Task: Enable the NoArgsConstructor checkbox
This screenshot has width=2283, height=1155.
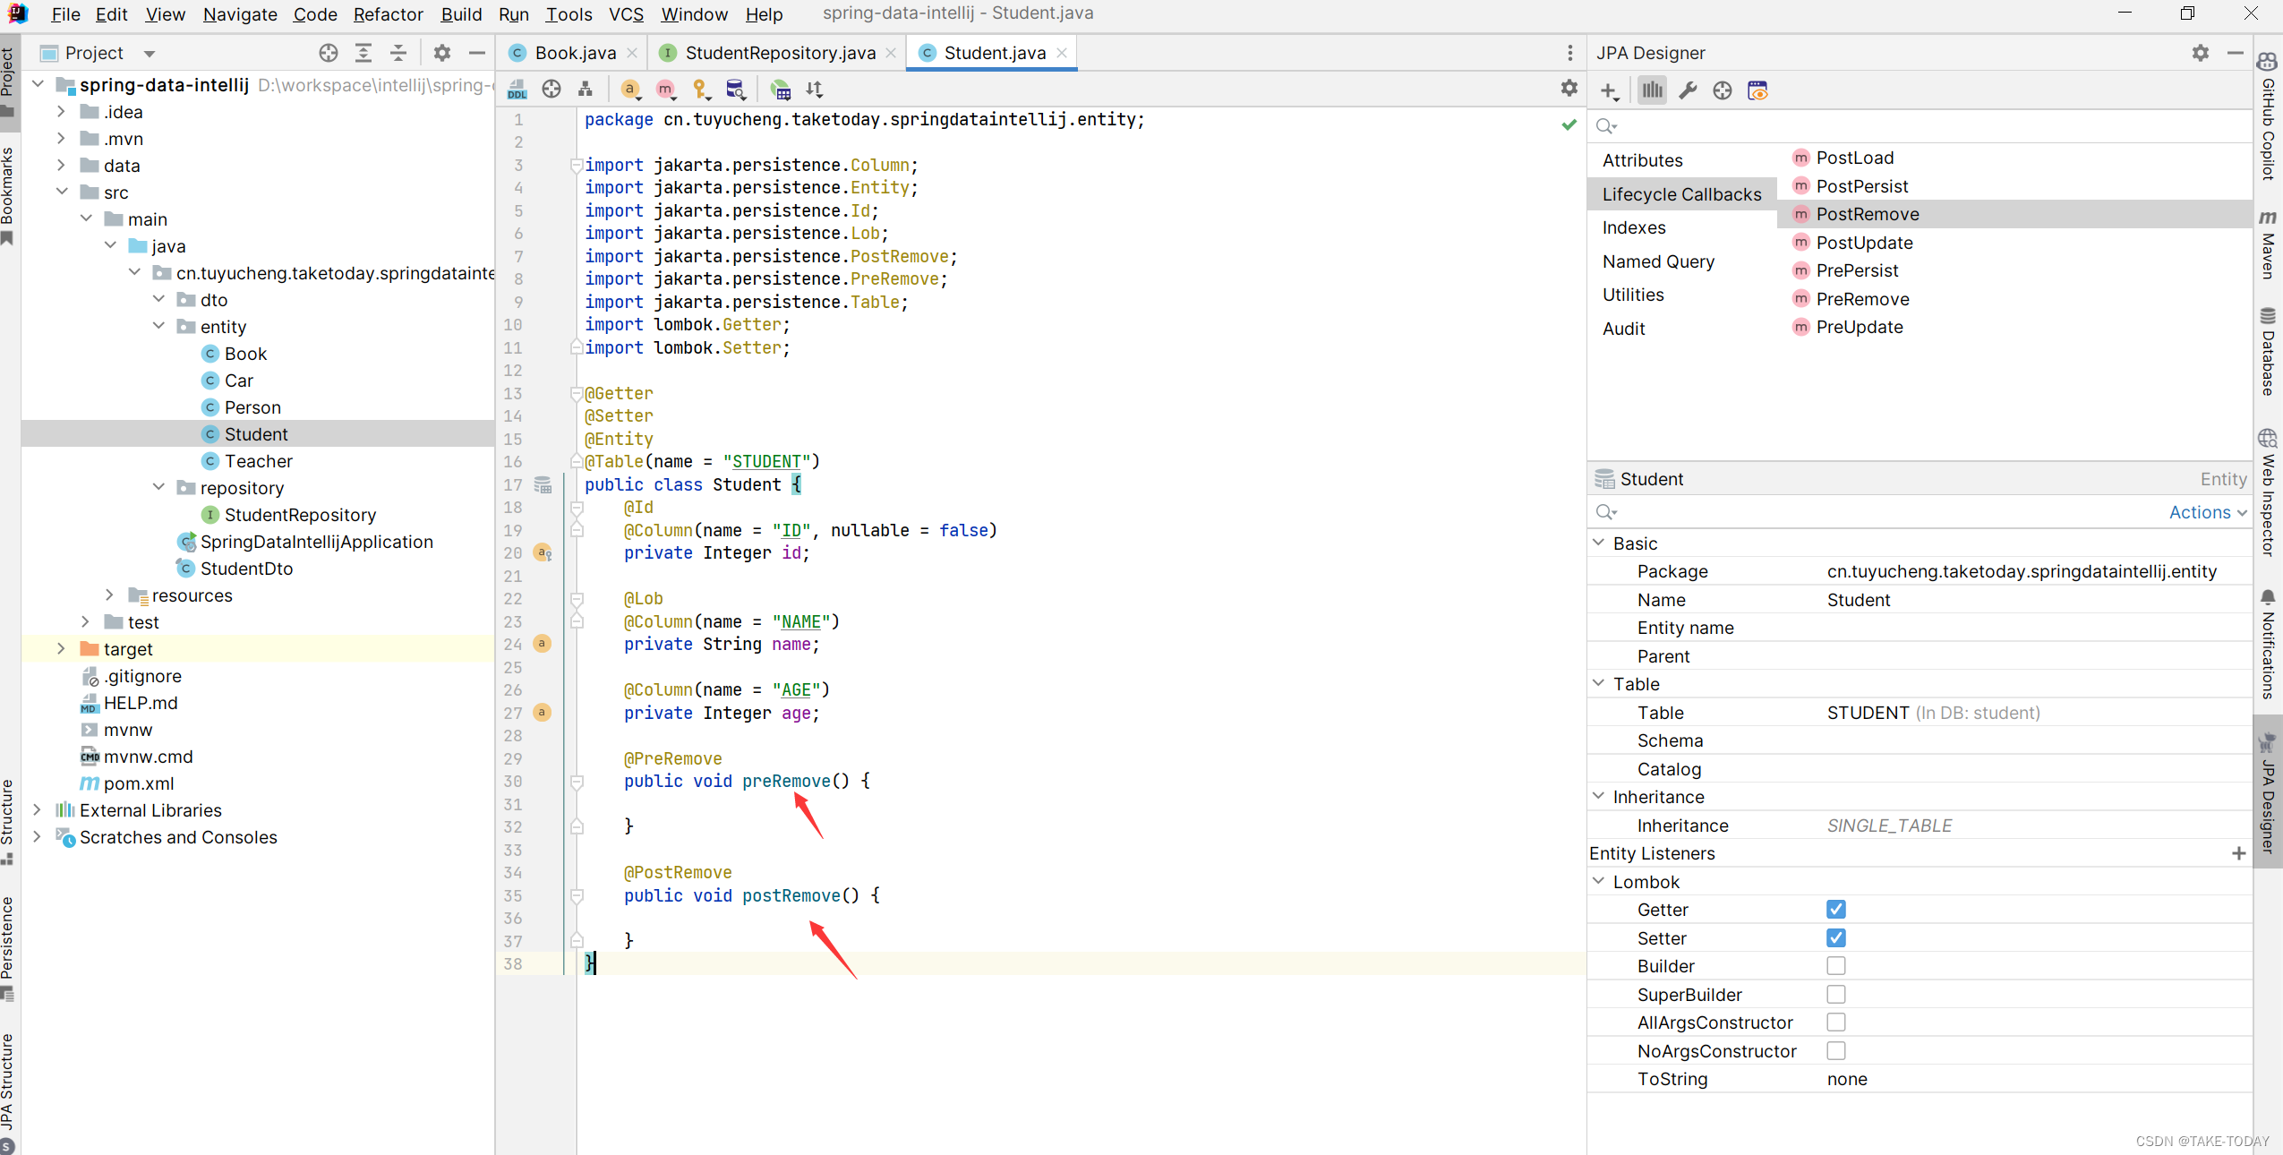Action: (x=1835, y=1051)
